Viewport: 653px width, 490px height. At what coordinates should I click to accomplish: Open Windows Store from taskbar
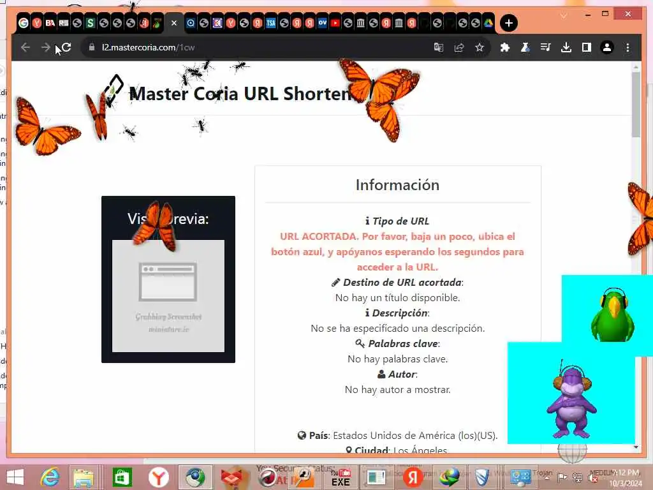coord(122,477)
